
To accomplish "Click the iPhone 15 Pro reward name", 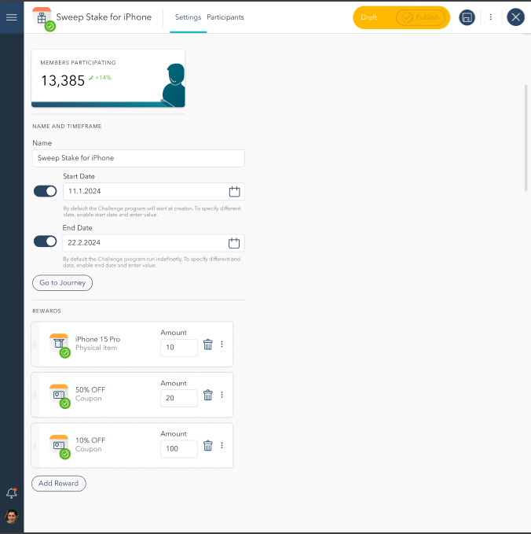I will click(97, 339).
